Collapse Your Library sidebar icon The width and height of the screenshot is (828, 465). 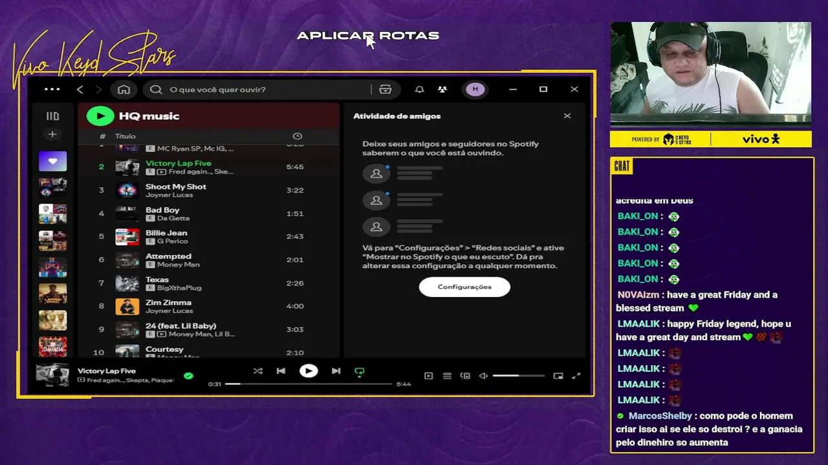tap(52, 116)
